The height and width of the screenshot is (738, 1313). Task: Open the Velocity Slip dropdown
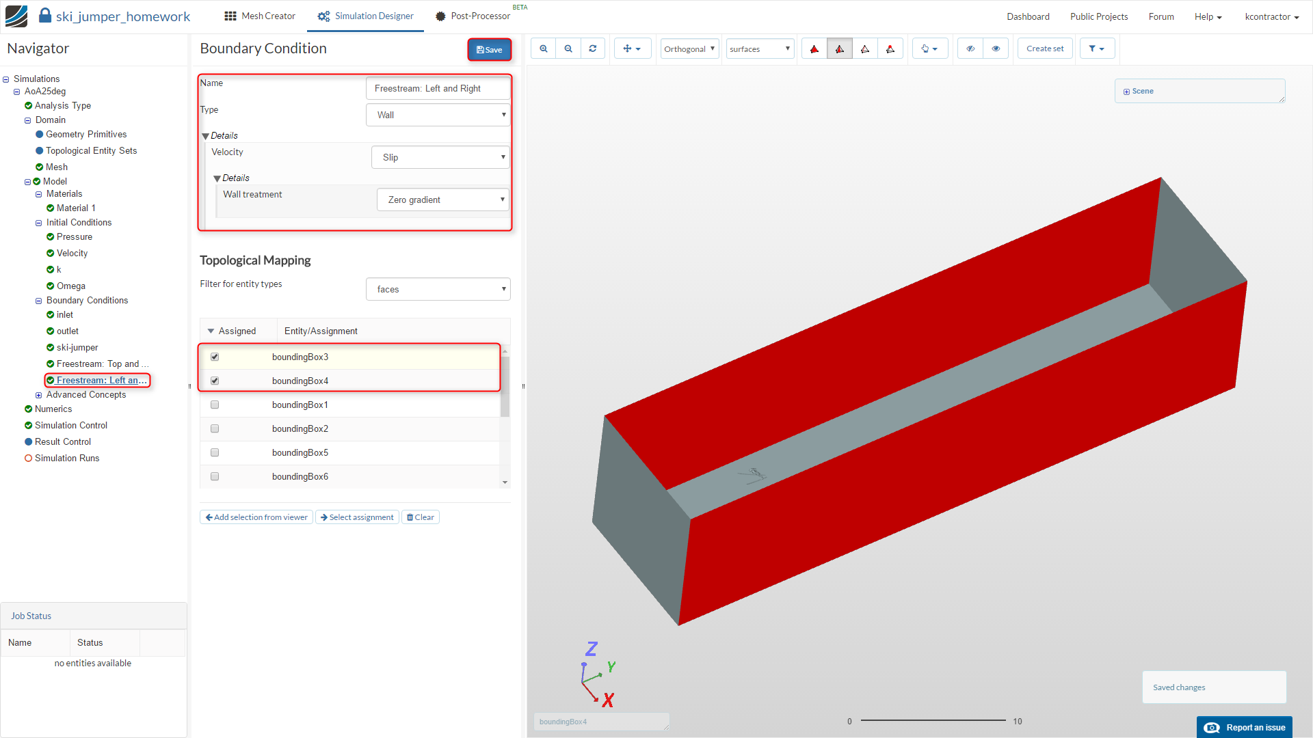click(440, 157)
